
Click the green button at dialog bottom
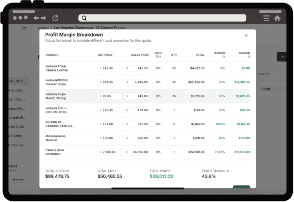click(241, 187)
